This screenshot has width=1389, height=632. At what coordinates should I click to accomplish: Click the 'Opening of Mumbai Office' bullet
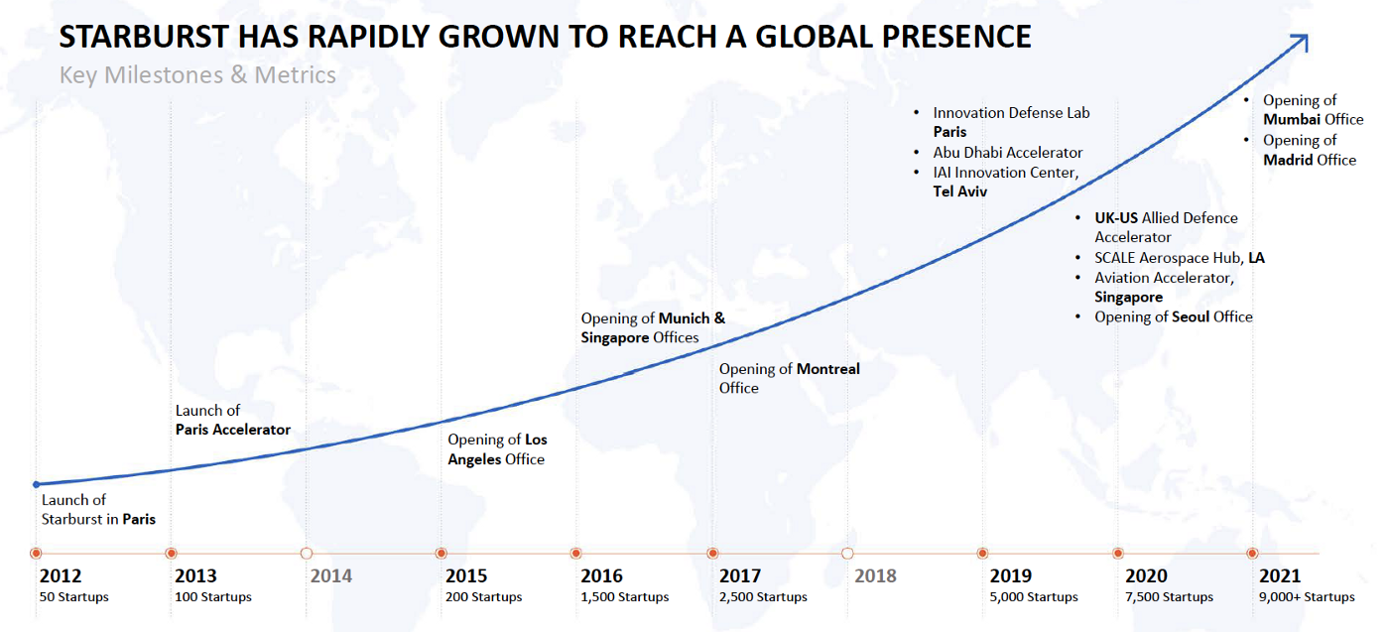pos(1312,110)
